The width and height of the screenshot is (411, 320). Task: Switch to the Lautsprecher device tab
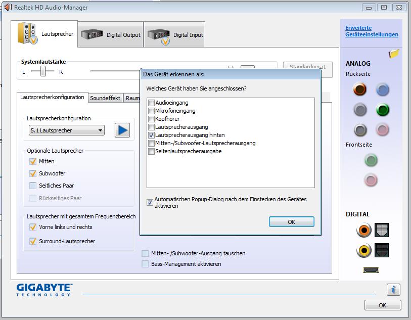click(44, 34)
